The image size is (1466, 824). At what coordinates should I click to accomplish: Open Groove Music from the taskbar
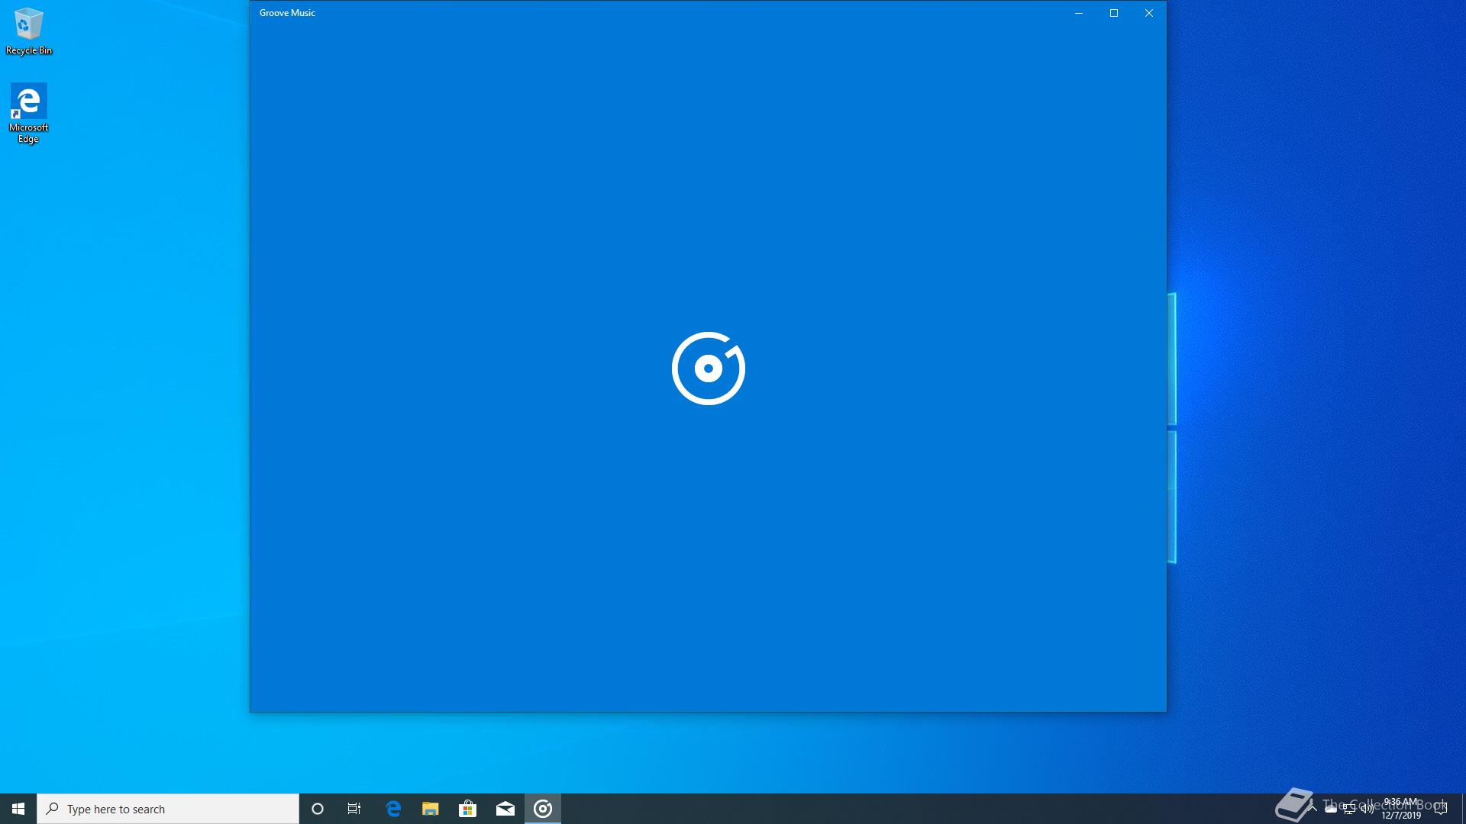click(543, 809)
